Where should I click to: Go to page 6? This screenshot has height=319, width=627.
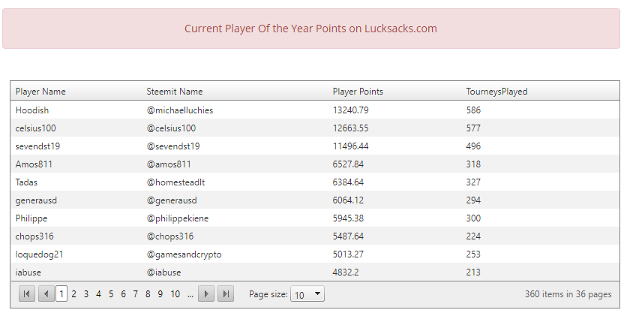point(123,294)
